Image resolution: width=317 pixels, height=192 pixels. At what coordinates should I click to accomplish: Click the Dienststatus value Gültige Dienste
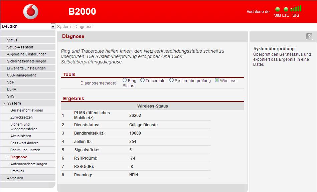143,125
